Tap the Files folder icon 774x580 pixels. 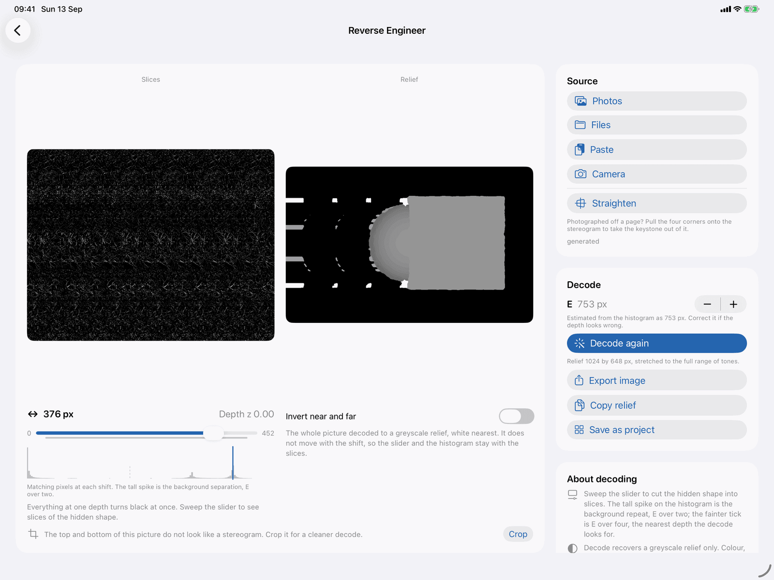(580, 125)
